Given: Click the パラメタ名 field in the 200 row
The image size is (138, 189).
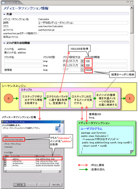Looking at the screenshot, I should tap(23, 65).
